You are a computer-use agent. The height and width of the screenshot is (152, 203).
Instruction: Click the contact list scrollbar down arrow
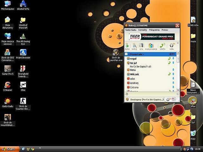point(178,90)
